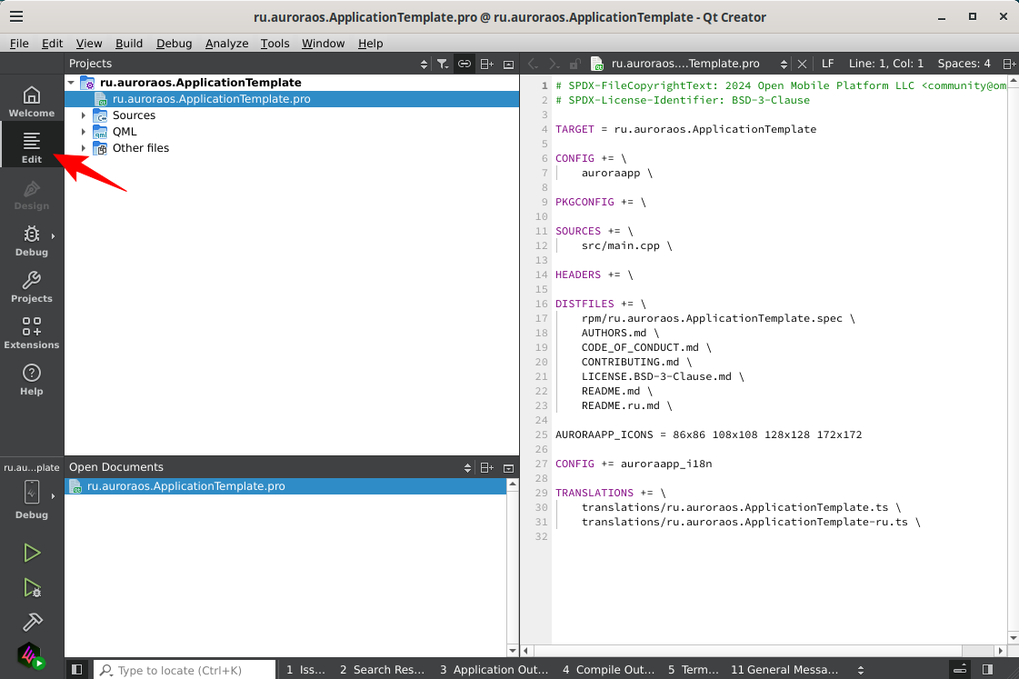This screenshot has height=679, width=1019.
Task: Select ru.auroraos.ApplicationTemplate.pro in Open Documents
Action: (286, 486)
